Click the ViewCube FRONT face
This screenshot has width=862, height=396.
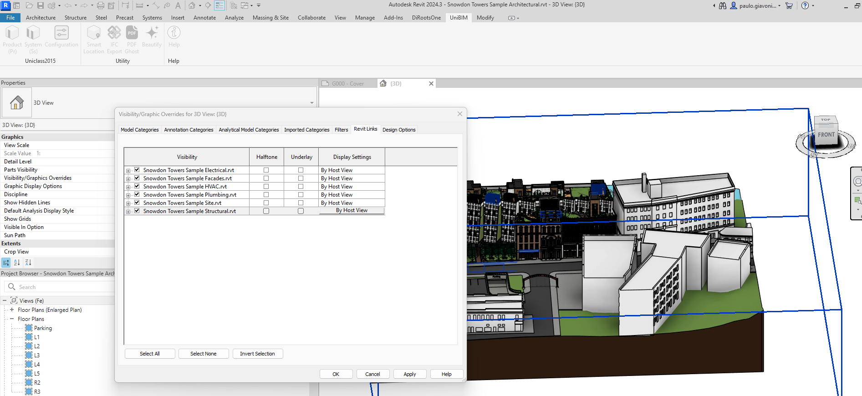click(x=826, y=135)
